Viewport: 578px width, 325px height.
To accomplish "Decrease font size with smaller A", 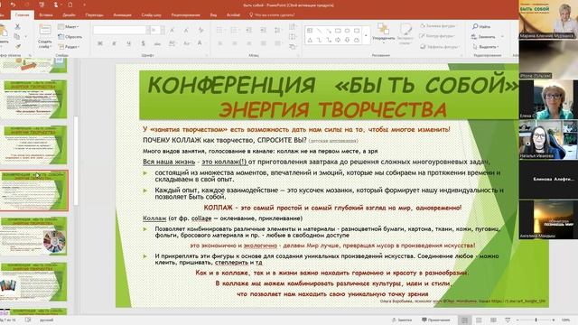I will point(186,30).
